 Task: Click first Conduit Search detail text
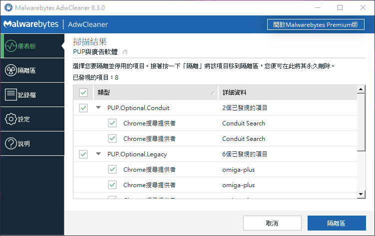tap(244, 123)
